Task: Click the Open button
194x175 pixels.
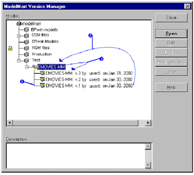Action: tap(171, 34)
